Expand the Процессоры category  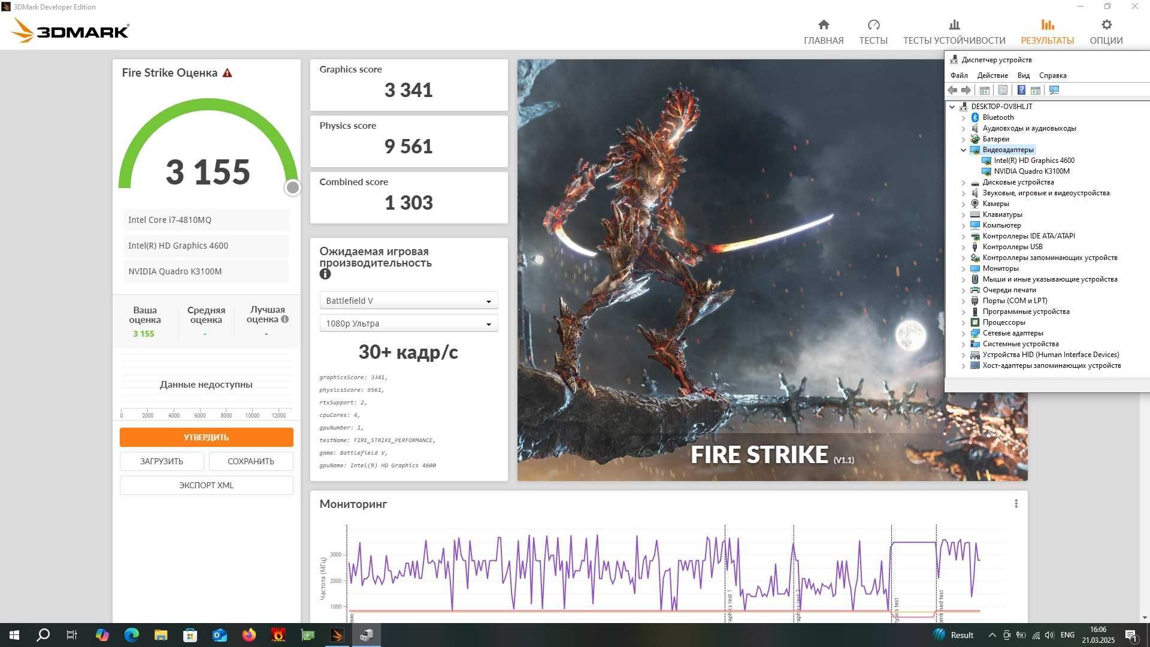[963, 323]
